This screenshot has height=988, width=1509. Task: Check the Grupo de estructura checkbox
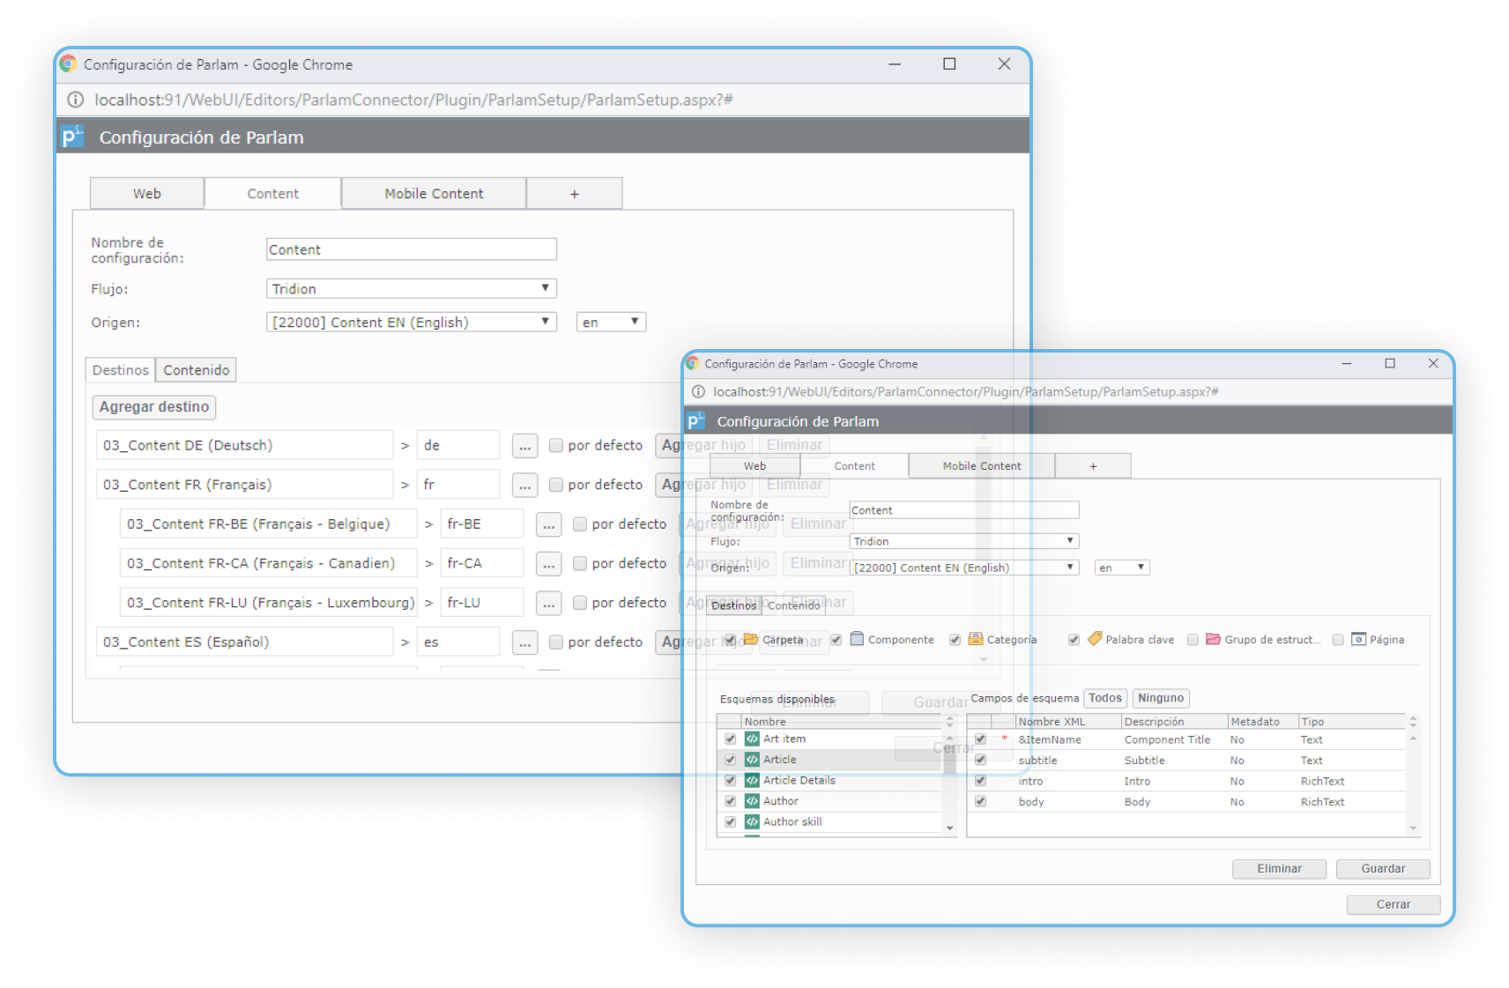click(1193, 640)
